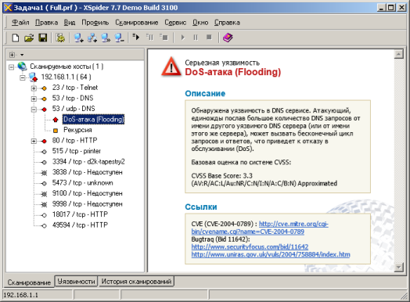Open the Сканирование menu
This screenshot has width=410, height=302.
coord(137,23)
